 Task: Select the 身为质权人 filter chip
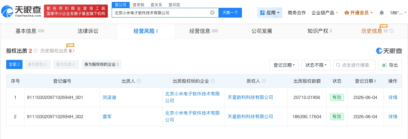37,64
